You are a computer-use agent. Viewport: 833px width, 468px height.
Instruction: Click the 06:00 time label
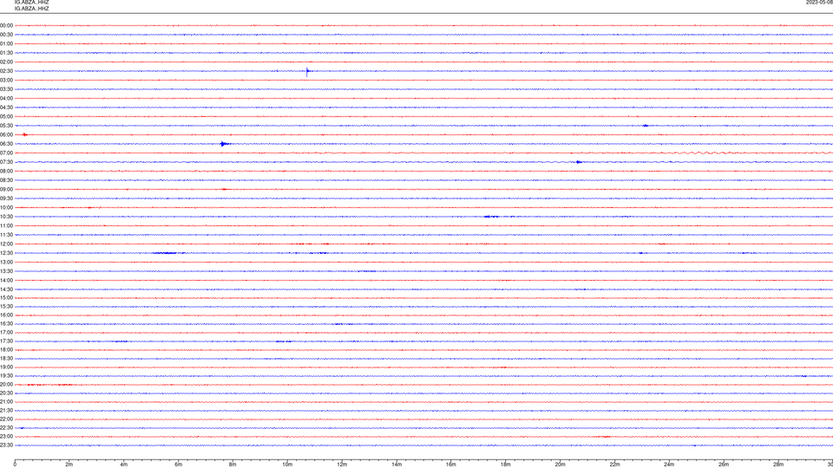click(x=6, y=135)
